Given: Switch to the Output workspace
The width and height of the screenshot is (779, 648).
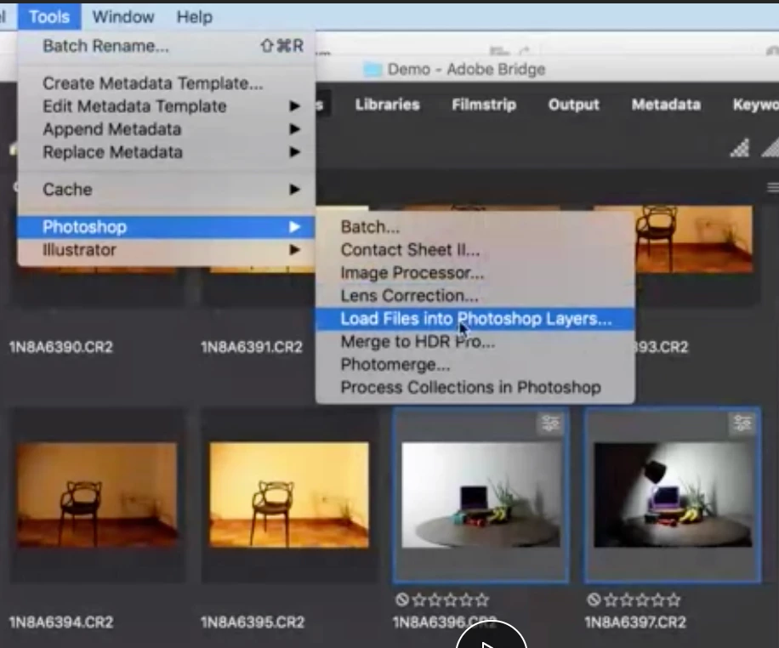Looking at the screenshot, I should pyautogui.click(x=574, y=105).
